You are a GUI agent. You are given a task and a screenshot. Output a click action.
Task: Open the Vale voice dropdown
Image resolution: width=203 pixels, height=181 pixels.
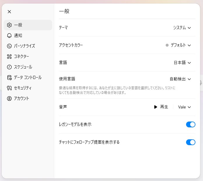coord(184,107)
